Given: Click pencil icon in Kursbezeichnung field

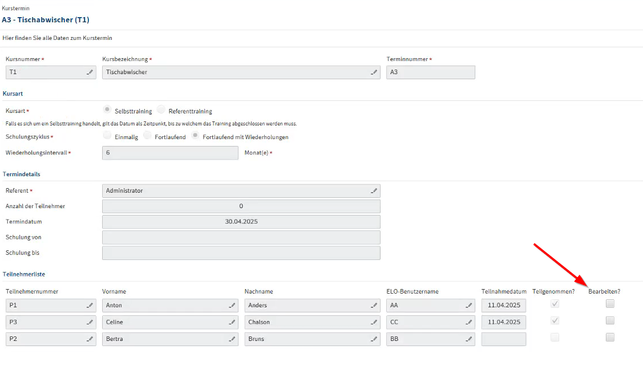Looking at the screenshot, I should (374, 72).
